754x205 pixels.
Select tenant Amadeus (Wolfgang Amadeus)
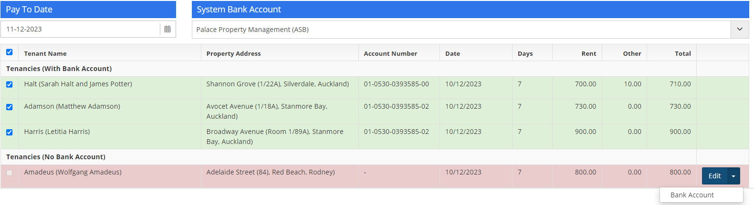tap(73, 172)
